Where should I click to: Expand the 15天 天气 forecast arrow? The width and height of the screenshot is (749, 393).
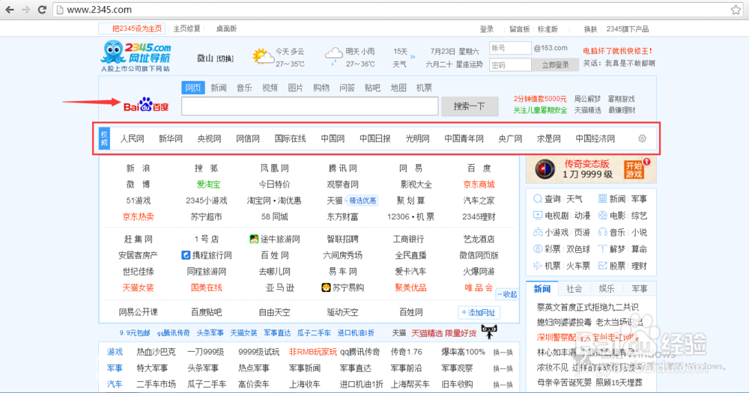coord(413,57)
